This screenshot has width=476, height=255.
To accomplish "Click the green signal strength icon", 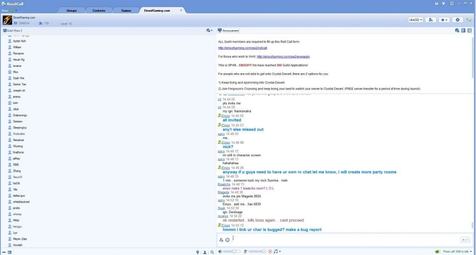I will pos(469,20).
